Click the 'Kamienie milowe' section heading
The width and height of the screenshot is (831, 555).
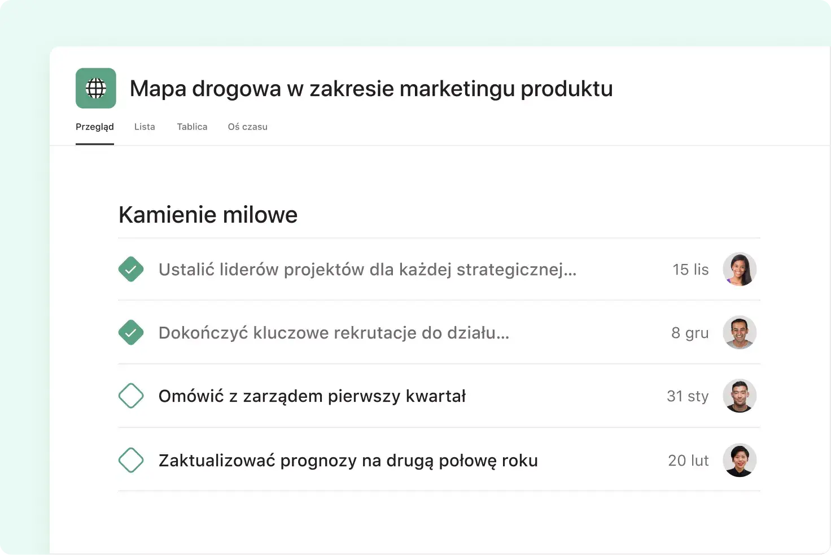point(208,215)
